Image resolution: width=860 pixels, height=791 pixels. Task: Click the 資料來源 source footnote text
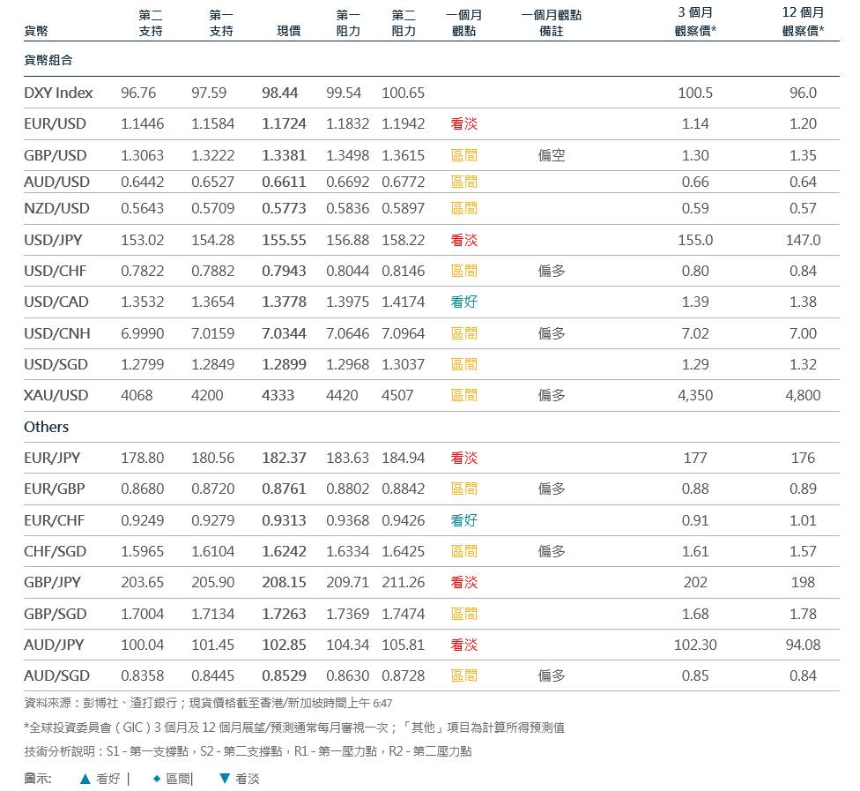pos(208,704)
